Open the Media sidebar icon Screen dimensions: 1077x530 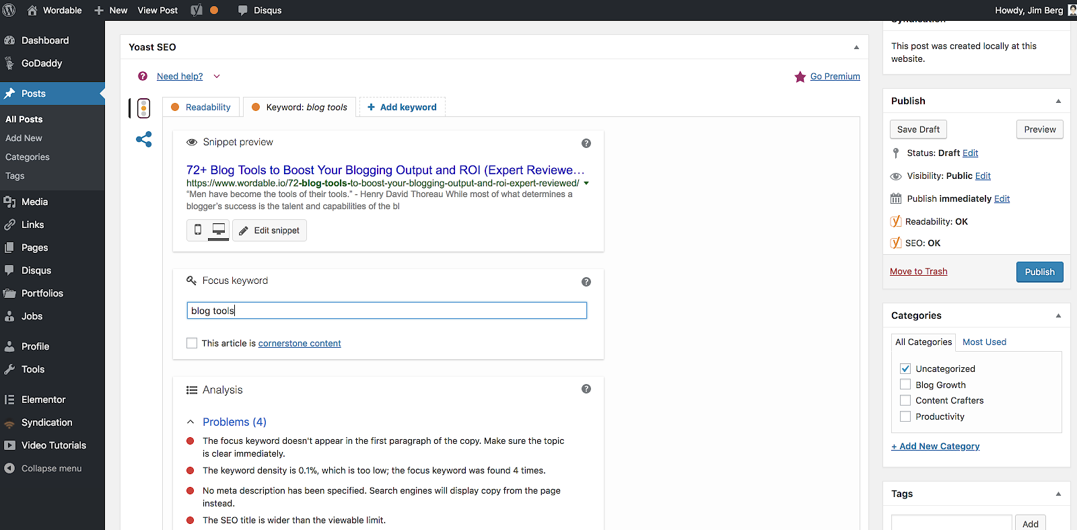click(x=9, y=202)
